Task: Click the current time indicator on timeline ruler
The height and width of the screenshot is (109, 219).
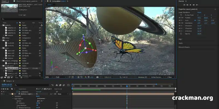Action: coord(127,86)
